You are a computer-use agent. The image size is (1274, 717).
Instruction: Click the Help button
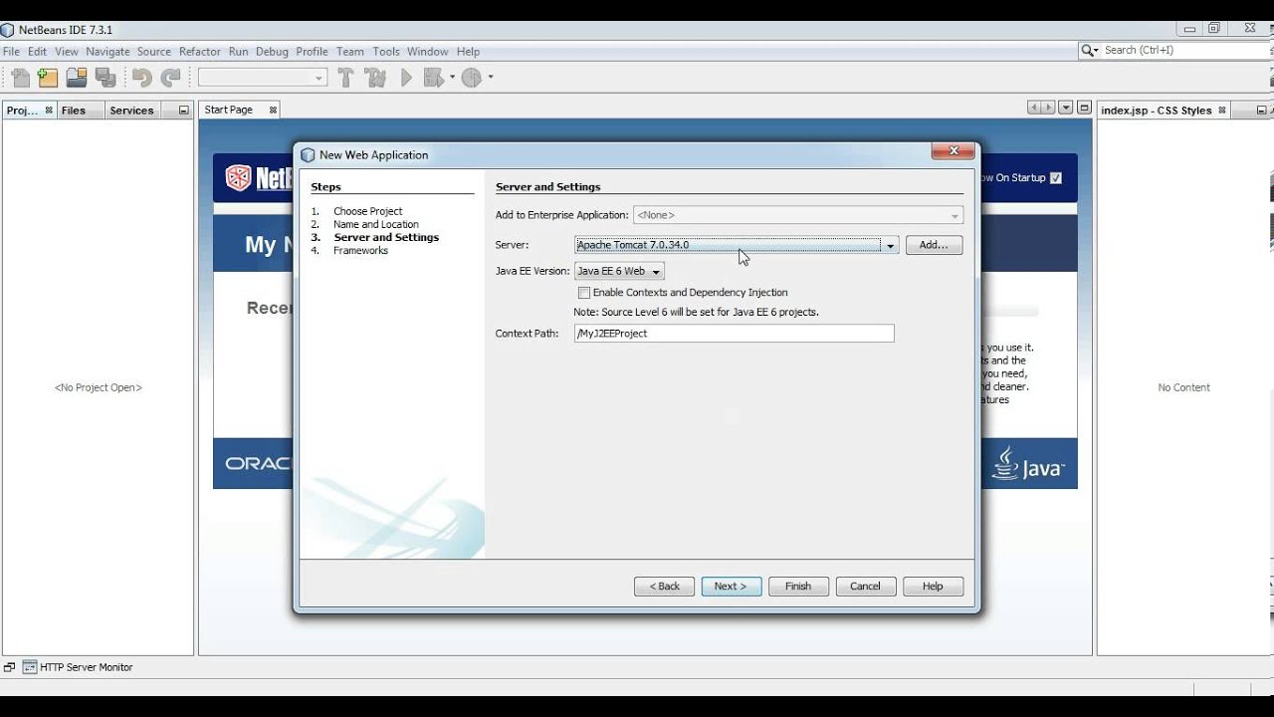[x=933, y=587]
